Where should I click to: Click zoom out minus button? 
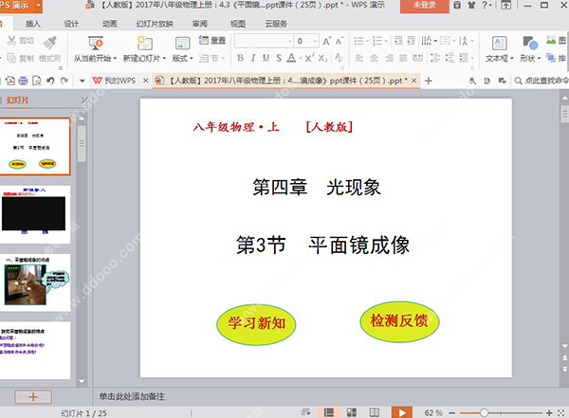(451, 413)
